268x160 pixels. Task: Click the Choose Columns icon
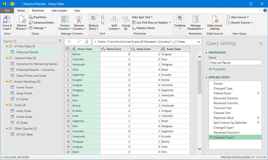[x=65, y=19]
